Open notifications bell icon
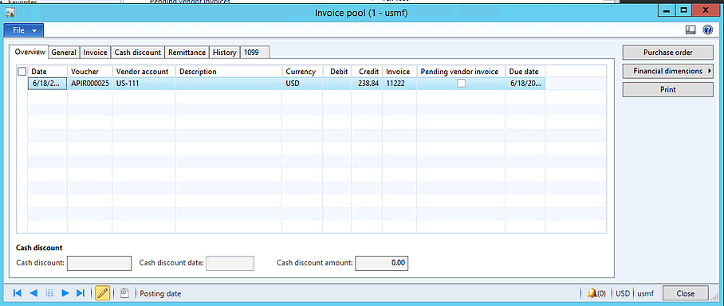Screen dimensions: 724x306 [x=592, y=293]
